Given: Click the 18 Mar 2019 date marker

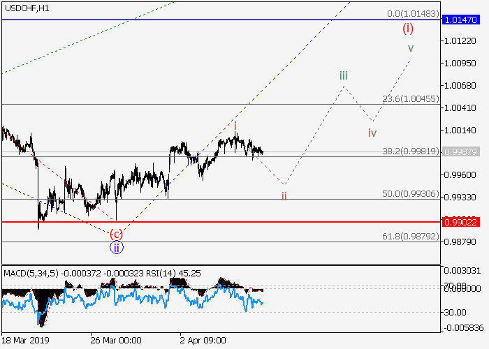Looking at the screenshot, I should (x=25, y=341).
